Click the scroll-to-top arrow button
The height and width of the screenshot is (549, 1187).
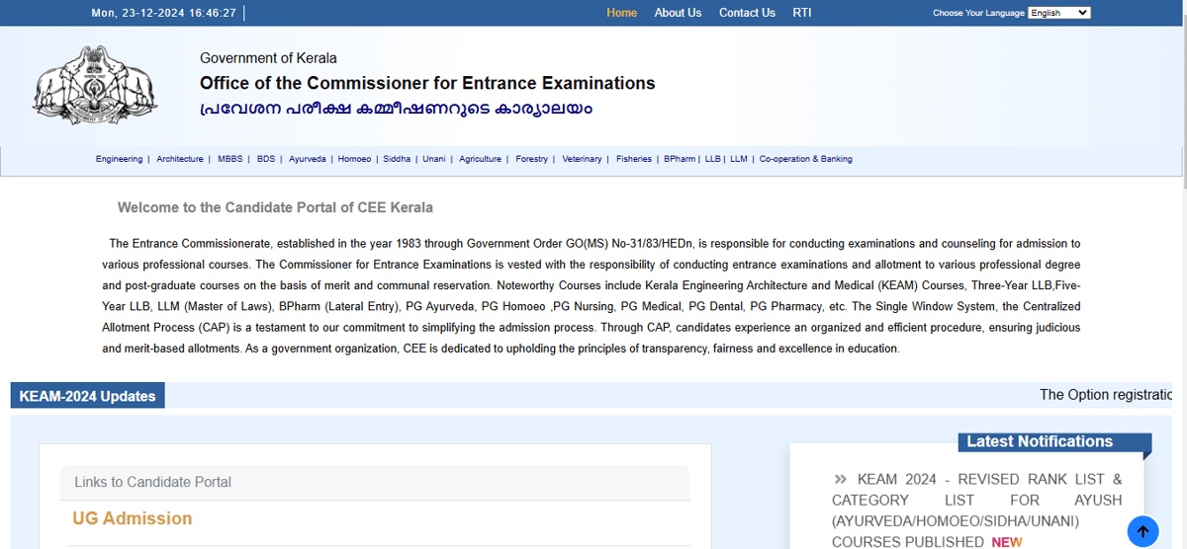[1142, 531]
